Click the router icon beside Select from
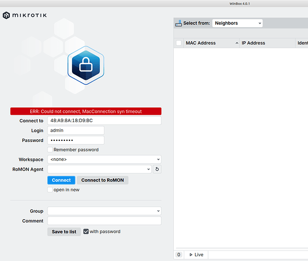The width and height of the screenshot is (308, 261). click(x=179, y=23)
